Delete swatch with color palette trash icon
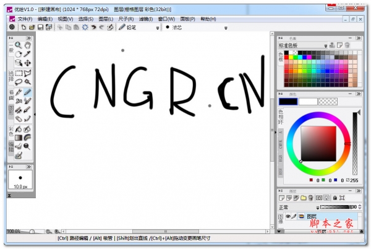This screenshot has height=249, width=371. pos(347,45)
